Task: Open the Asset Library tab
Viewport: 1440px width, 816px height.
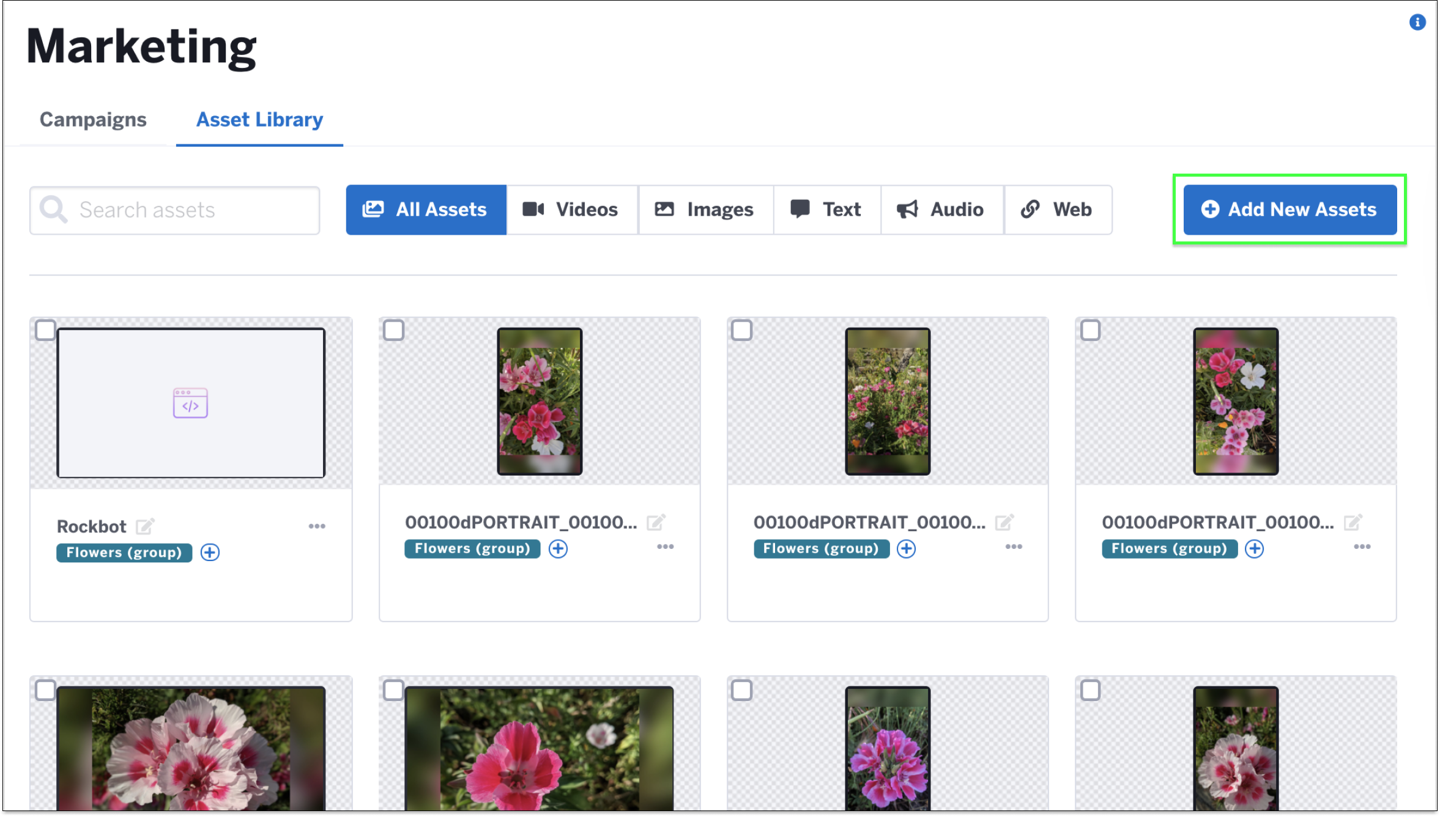Action: point(259,120)
